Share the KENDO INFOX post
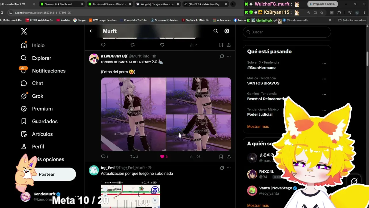Image resolution: width=369 pixels, height=208 pixels. pyautogui.click(x=229, y=157)
